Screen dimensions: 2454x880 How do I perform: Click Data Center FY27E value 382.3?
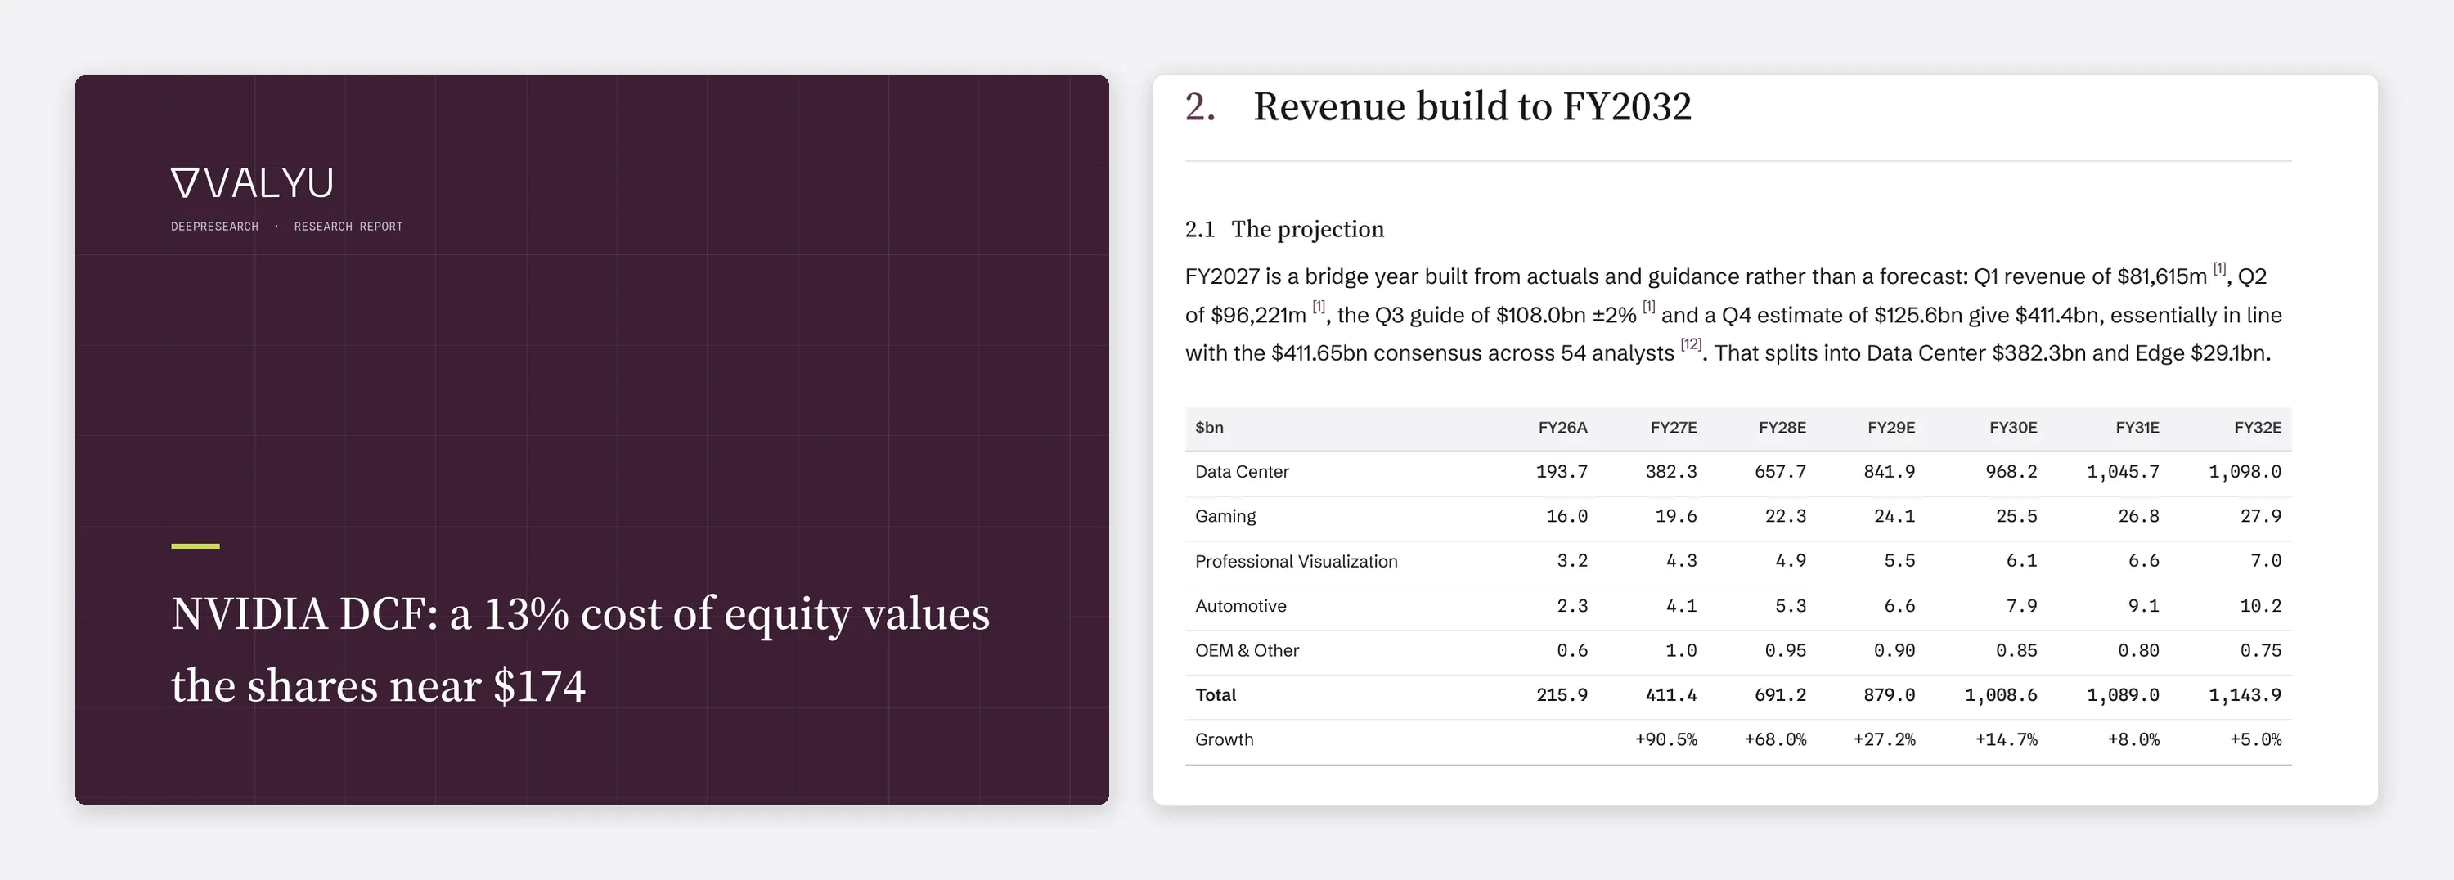(x=1671, y=471)
